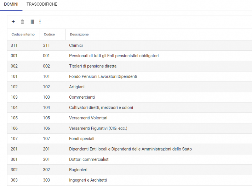252x186 pixels.
Task: Click the add new row plus icon
Action: point(13,22)
